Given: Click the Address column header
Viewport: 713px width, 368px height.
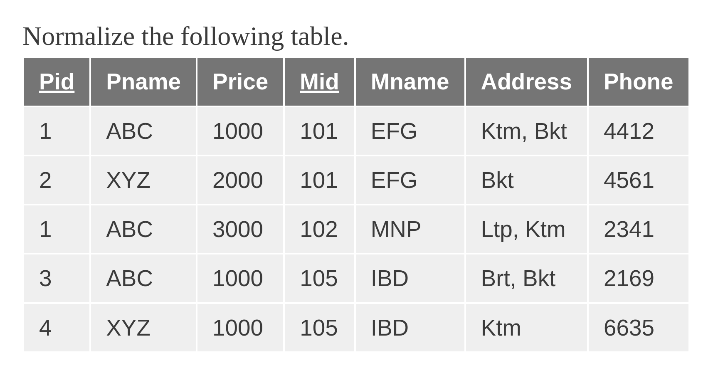Looking at the screenshot, I should click(526, 82).
